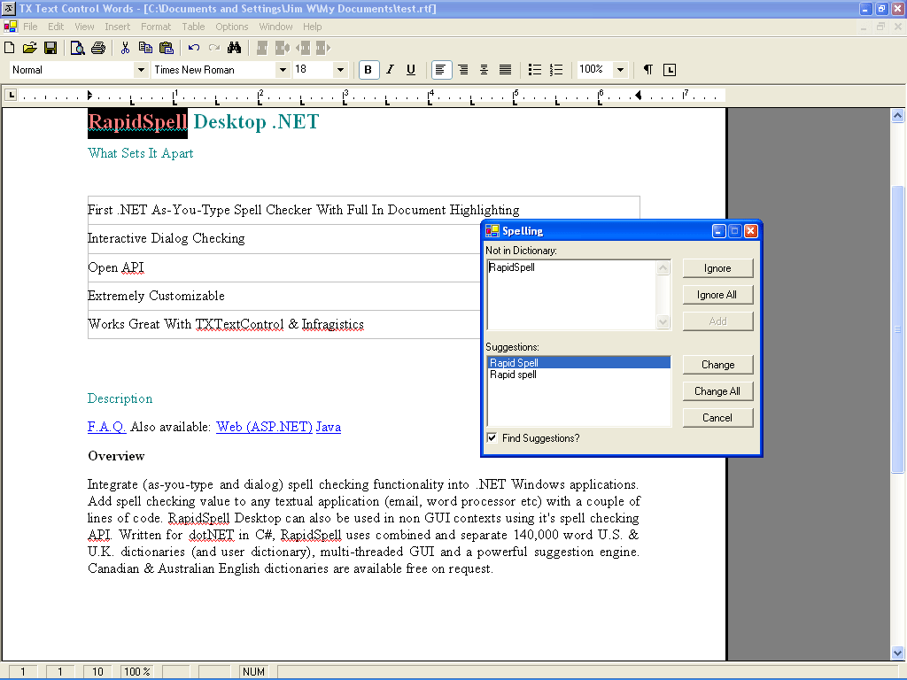Viewport: 907px width, 680px height.
Task: Click the Undo arrow icon
Action: (193, 48)
